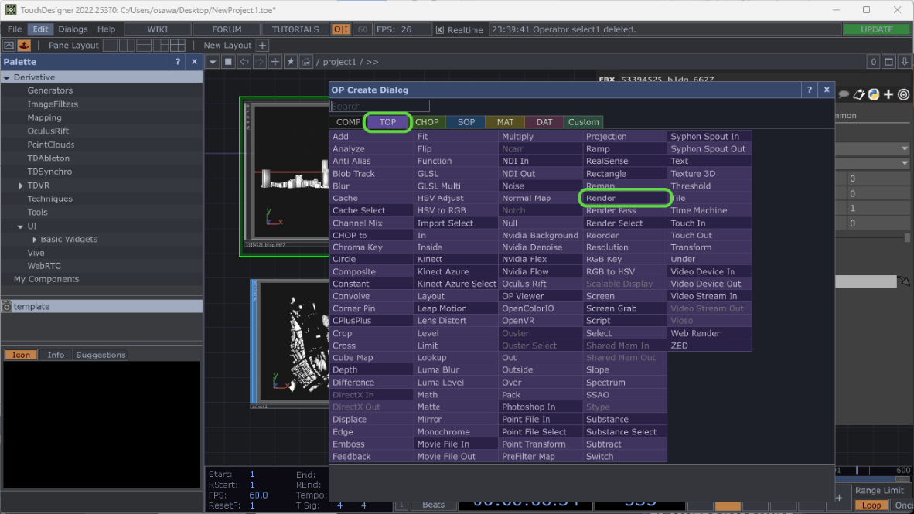Close the OP Create Dialog

[827, 90]
